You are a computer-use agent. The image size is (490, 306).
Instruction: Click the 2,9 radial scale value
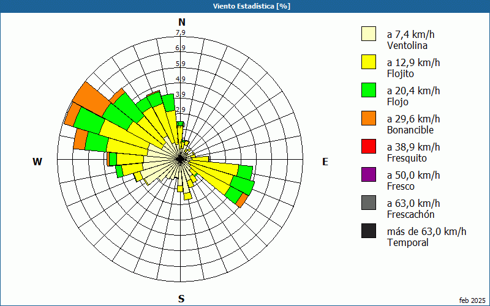coord(180,110)
